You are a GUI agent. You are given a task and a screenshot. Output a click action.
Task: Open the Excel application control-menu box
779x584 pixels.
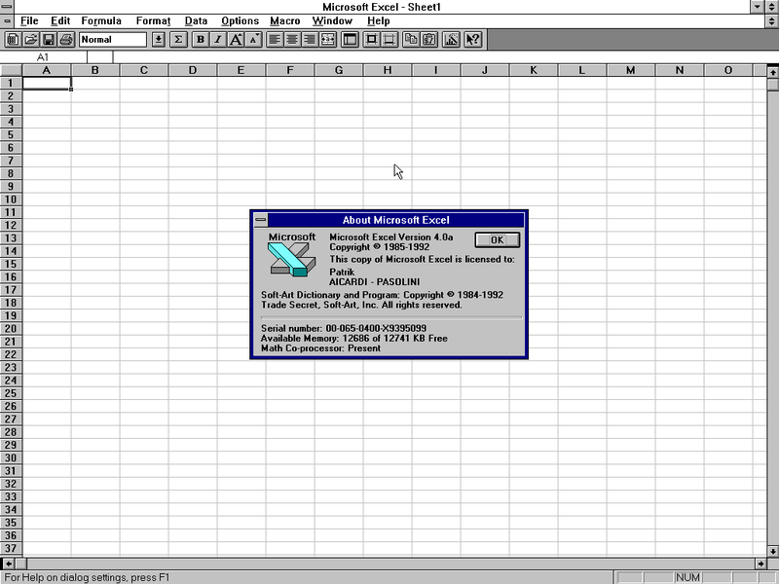pyautogui.click(x=7, y=7)
